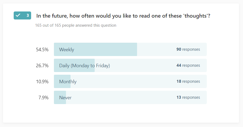The height and width of the screenshot is (127, 243).
Task: Click the Daily (Monday to Friday) bar
Action: 130,65
